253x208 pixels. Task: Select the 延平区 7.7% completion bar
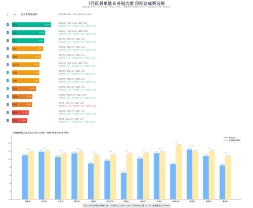[26, 65]
